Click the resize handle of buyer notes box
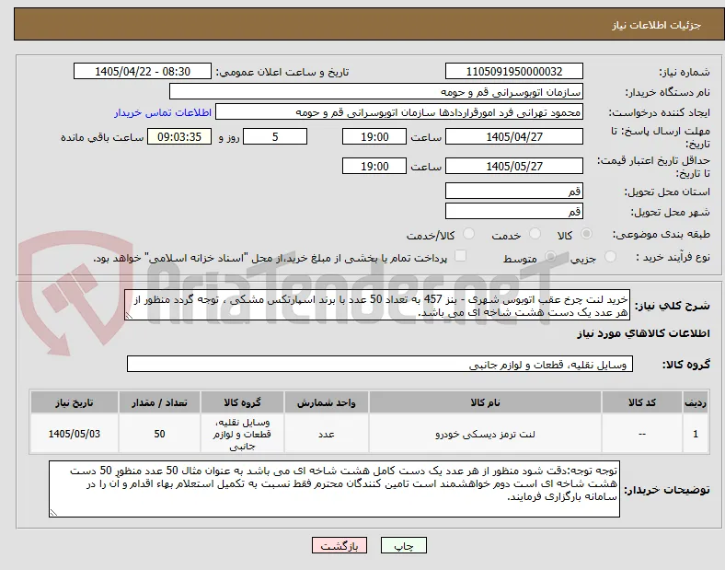Image resolution: width=725 pixels, height=570 pixels. 53,513
